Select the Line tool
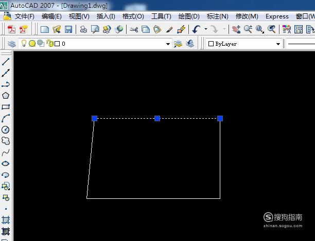Image resolution: width=315 pixels, height=241 pixels. pyautogui.click(x=6, y=61)
